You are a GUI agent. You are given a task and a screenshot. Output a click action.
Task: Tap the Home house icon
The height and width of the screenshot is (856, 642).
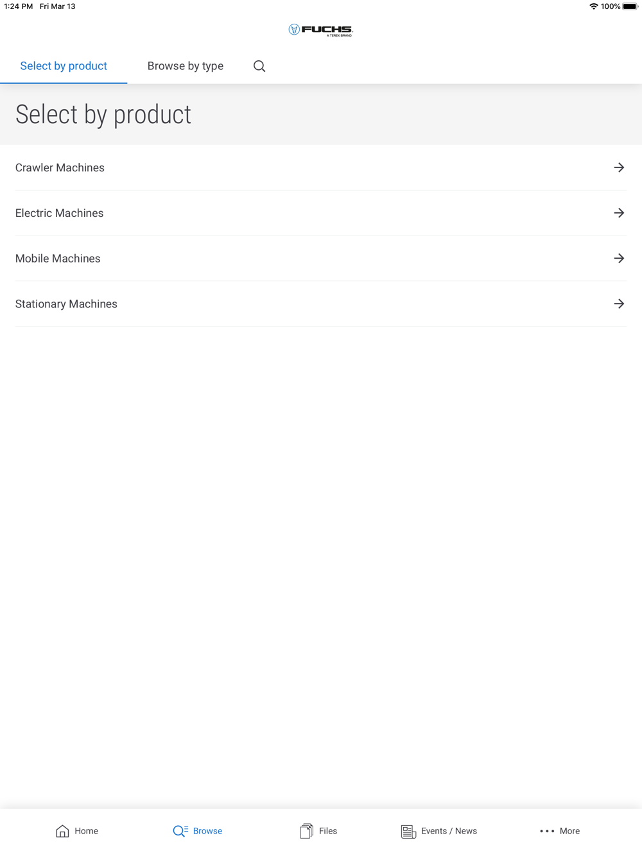click(x=62, y=831)
